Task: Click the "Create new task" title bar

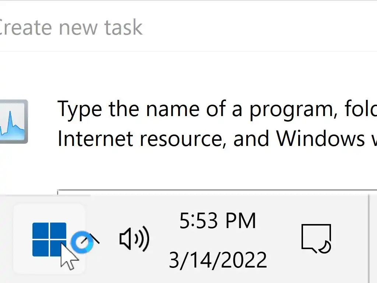Action: point(70,28)
